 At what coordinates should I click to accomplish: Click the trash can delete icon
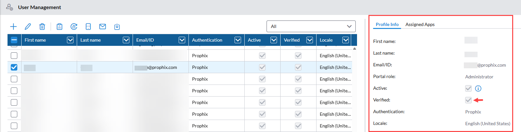tap(42, 27)
